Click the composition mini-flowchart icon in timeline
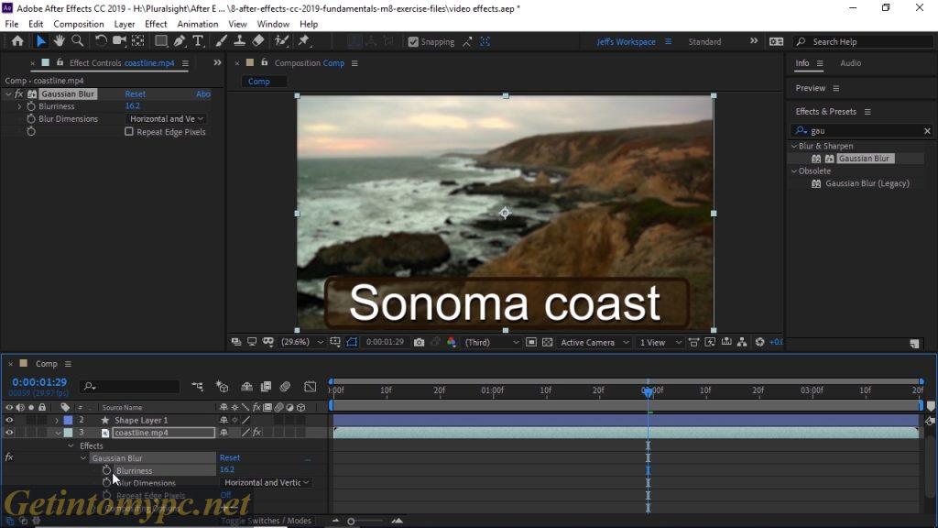938x528 pixels. (x=198, y=387)
